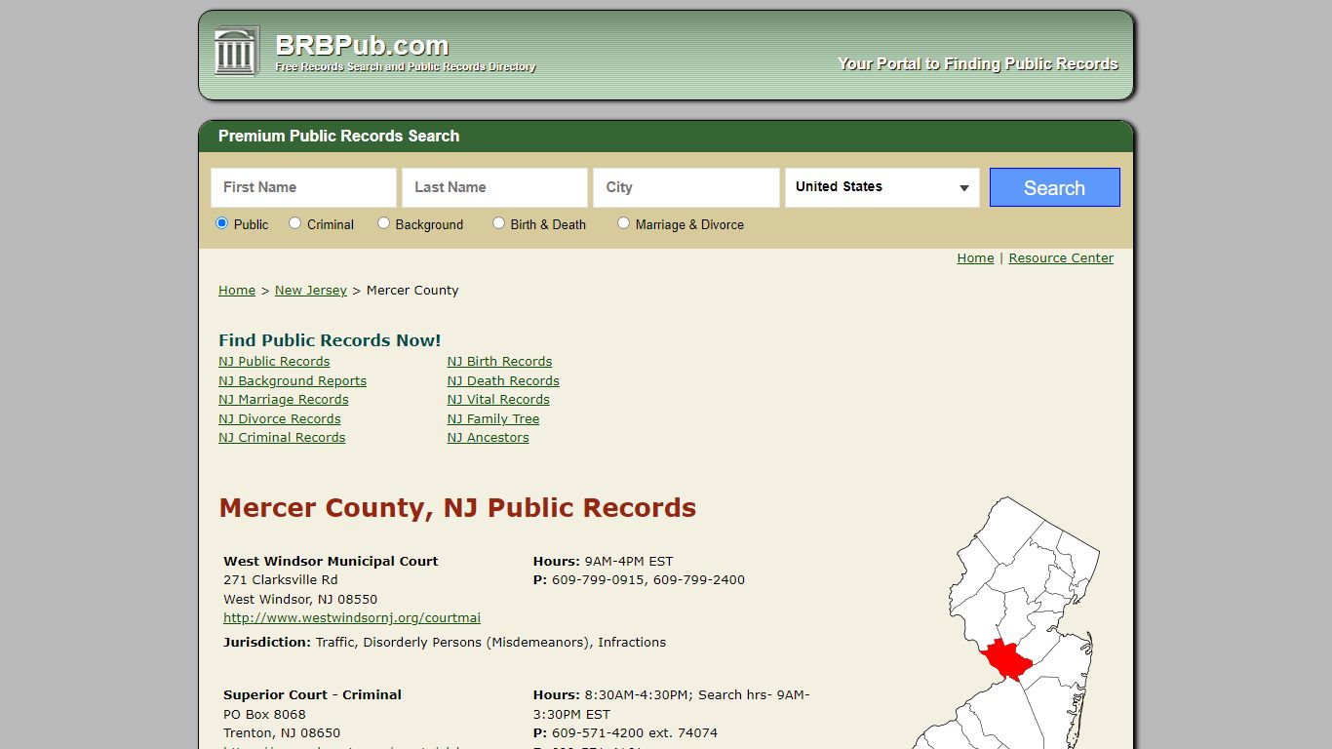Open NJ Background Reports link

pyautogui.click(x=293, y=381)
